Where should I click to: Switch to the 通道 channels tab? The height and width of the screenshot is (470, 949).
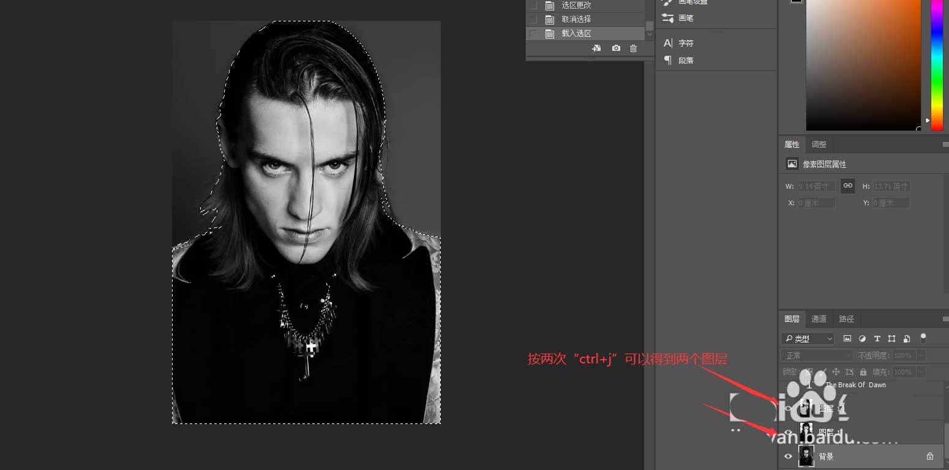[x=819, y=319]
